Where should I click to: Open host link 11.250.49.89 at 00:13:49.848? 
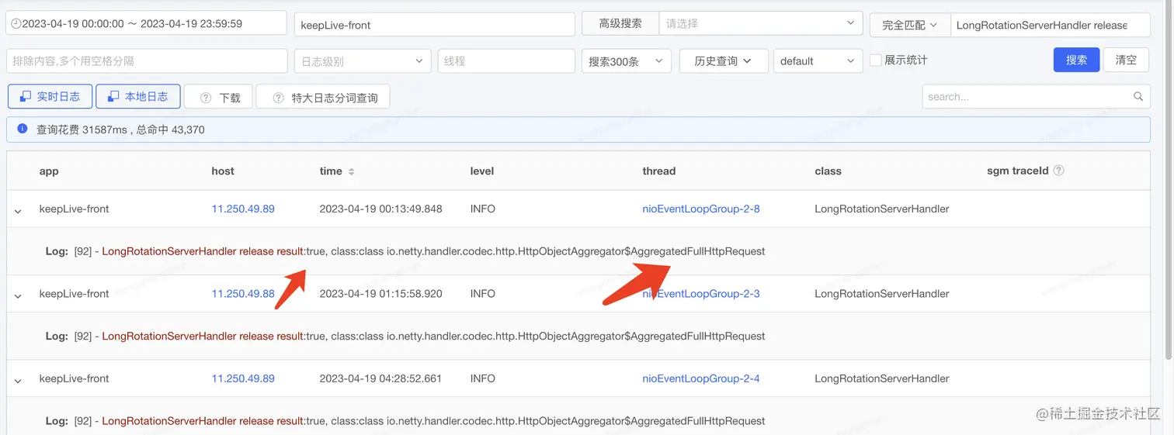click(243, 209)
